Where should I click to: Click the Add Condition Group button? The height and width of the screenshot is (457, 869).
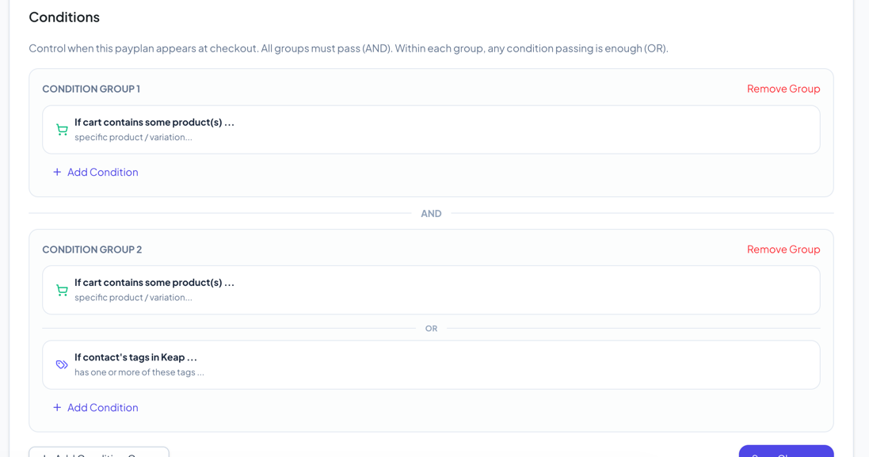(99, 453)
